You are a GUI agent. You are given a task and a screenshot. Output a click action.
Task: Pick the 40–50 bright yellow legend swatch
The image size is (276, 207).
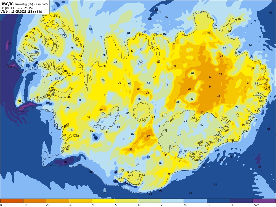104,201
